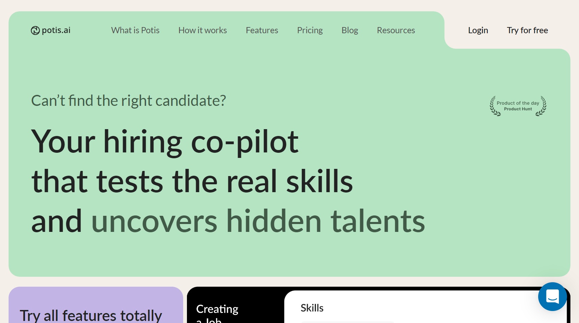Go to How it works section
Image resolution: width=579 pixels, height=323 pixels.
coord(202,30)
